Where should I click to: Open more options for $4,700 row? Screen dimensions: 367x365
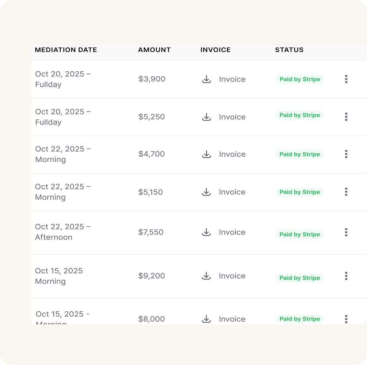coord(346,154)
